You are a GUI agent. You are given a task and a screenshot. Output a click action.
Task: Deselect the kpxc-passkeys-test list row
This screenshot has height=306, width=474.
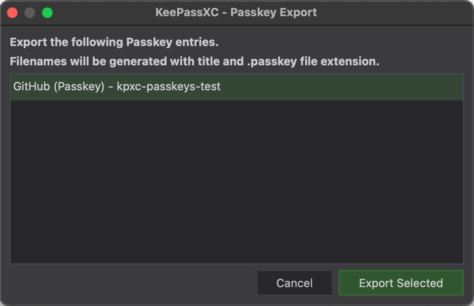tap(237, 87)
